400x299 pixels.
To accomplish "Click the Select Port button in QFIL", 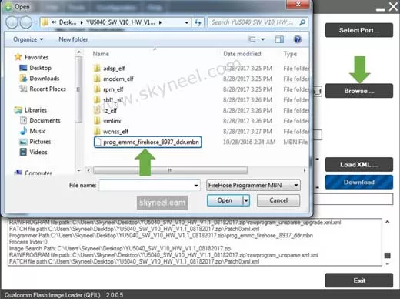I will point(359,30).
